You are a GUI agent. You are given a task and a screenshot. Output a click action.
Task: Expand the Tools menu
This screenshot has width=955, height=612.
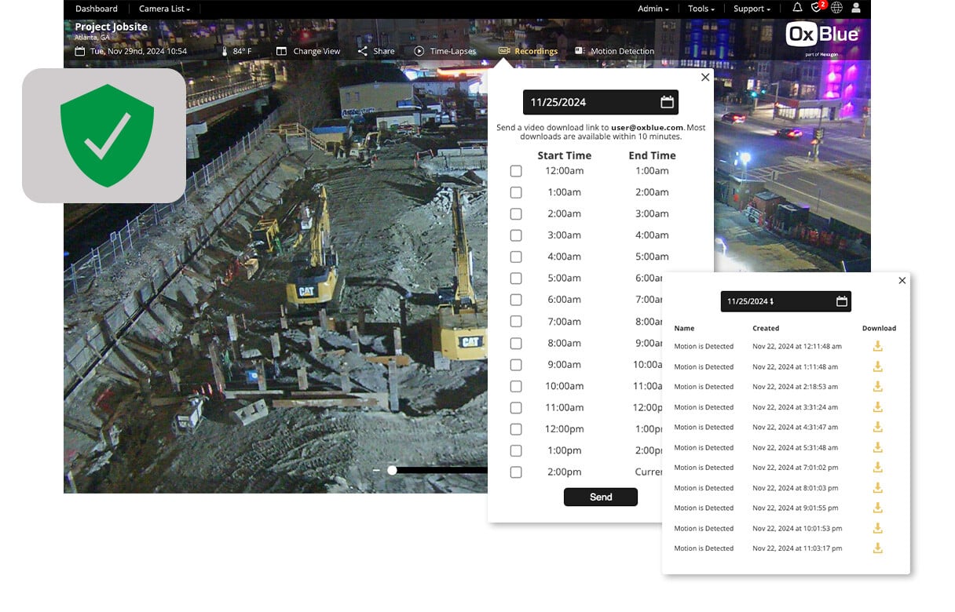click(x=700, y=8)
